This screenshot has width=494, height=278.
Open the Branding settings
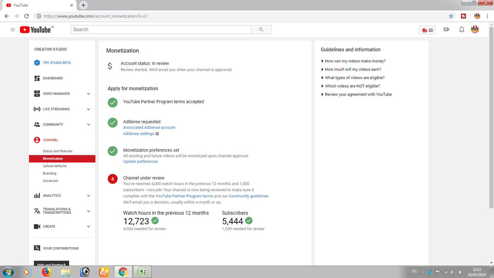[49, 173]
